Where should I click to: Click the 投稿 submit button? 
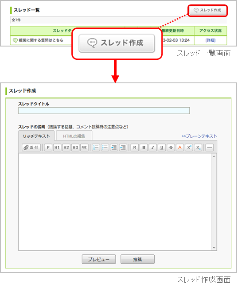click(137, 259)
